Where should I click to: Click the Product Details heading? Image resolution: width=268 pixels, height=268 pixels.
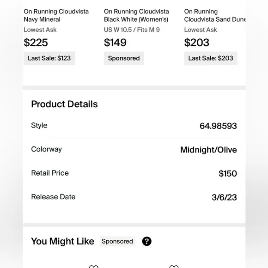pos(64,104)
